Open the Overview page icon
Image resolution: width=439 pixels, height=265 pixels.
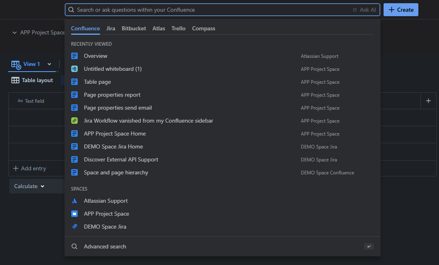coord(74,56)
